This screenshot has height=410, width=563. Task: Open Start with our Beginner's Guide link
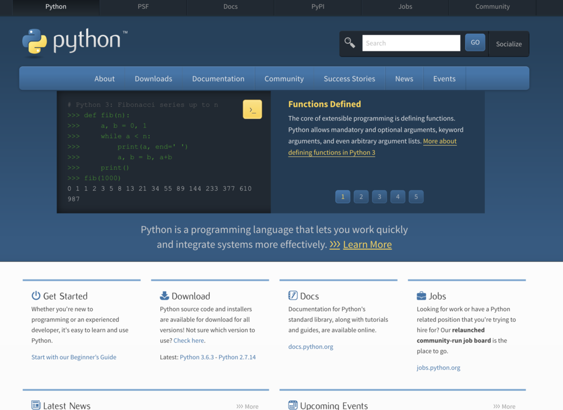point(73,357)
